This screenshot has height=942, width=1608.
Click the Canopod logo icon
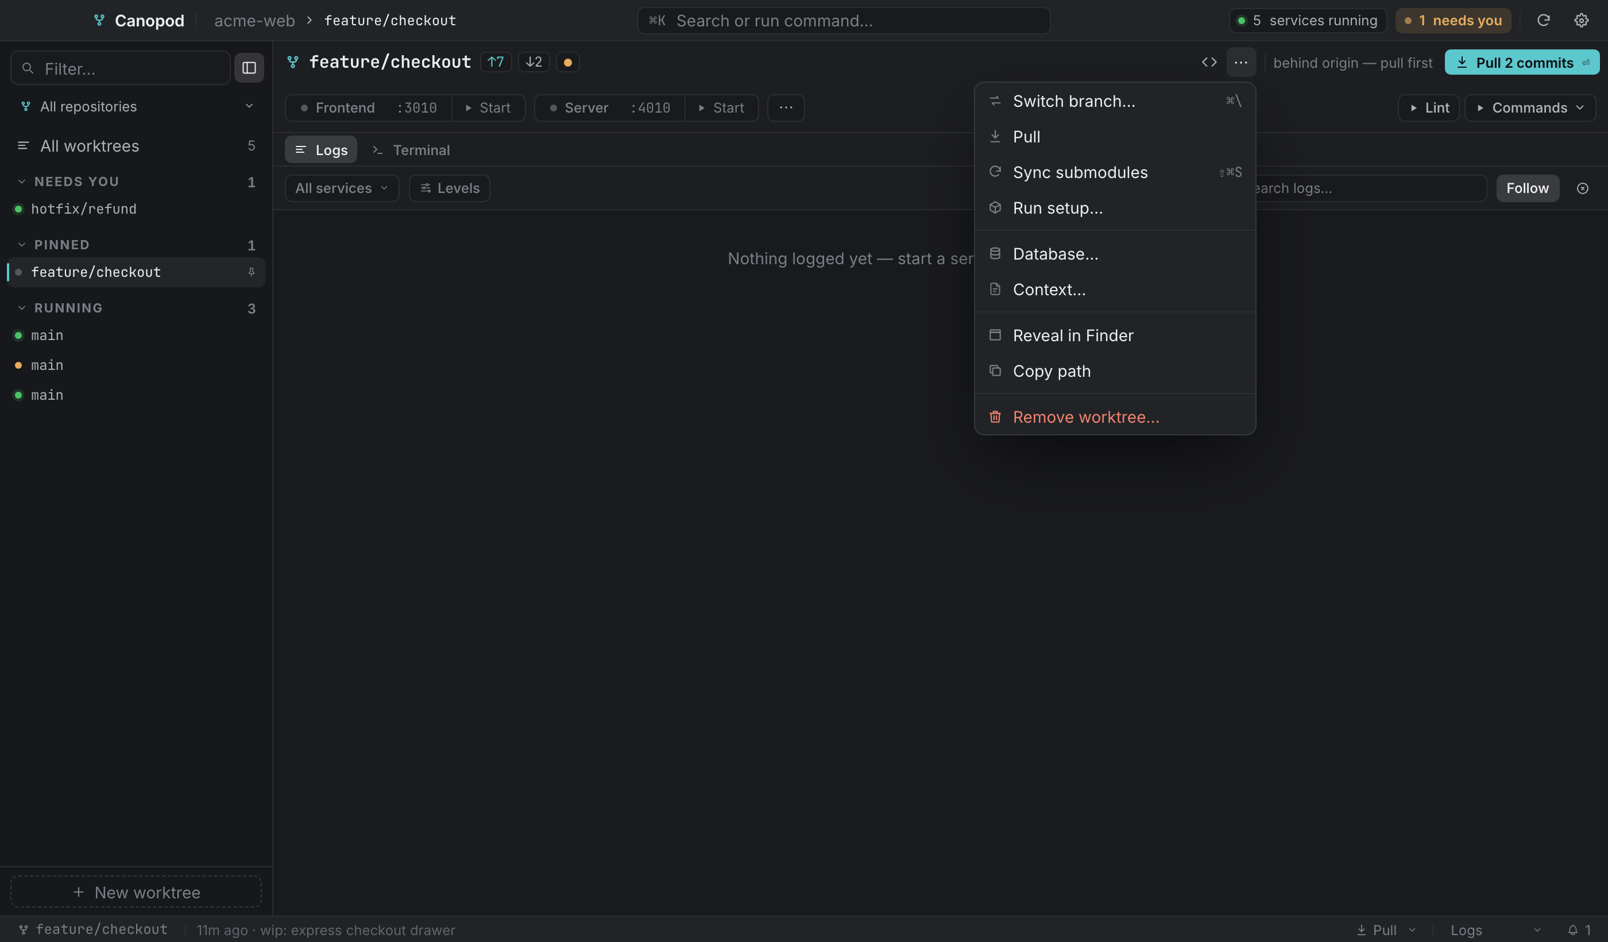tap(99, 21)
